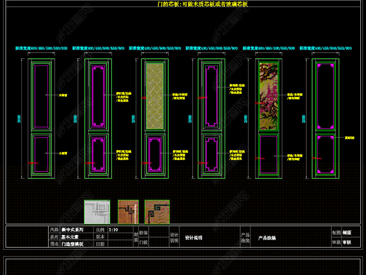Click the 柜体 label in the title block

143,233
